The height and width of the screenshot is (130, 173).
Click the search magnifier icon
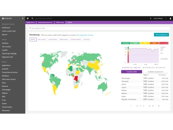click(32, 18)
